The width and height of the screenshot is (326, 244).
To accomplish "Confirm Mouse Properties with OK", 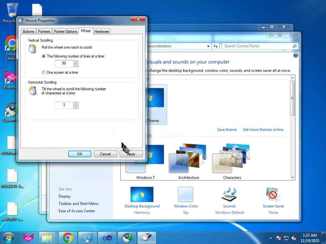I will pyautogui.click(x=80, y=154).
